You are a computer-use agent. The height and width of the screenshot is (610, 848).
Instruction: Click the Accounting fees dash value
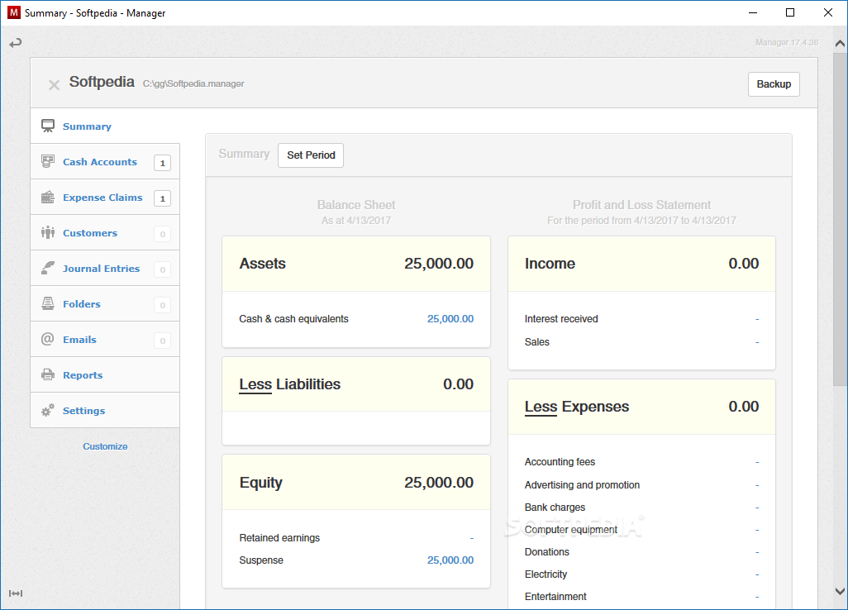pos(756,462)
